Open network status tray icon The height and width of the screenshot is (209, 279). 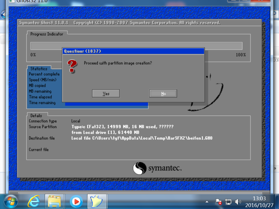(228, 202)
